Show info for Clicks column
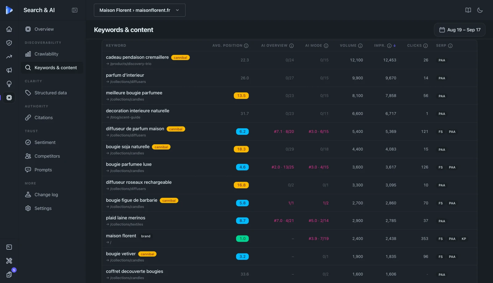 click(426, 46)
